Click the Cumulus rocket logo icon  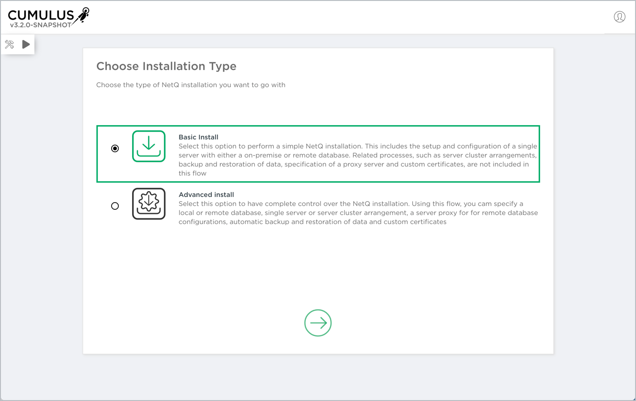click(x=84, y=15)
